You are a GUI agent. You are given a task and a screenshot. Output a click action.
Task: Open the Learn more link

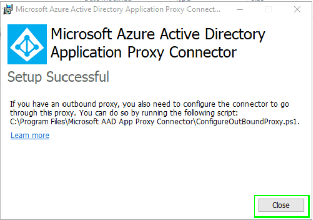(30, 135)
